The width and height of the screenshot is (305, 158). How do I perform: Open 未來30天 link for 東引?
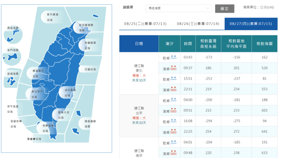pos(139,80)
